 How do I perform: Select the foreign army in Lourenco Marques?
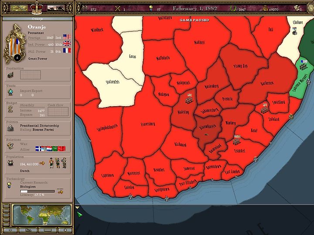click(304, 65)
